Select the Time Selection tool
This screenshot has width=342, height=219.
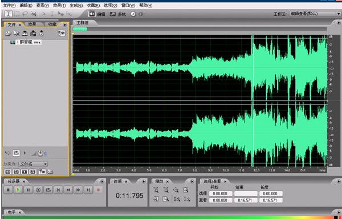[9, 14]
